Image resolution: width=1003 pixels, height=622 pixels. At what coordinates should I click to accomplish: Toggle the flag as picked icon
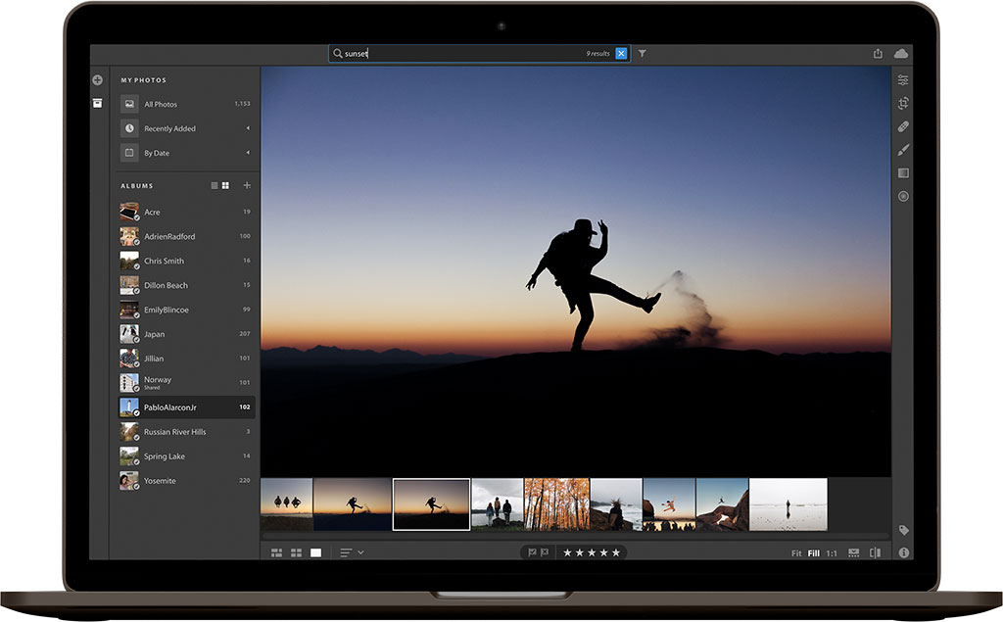click(532, 552)
